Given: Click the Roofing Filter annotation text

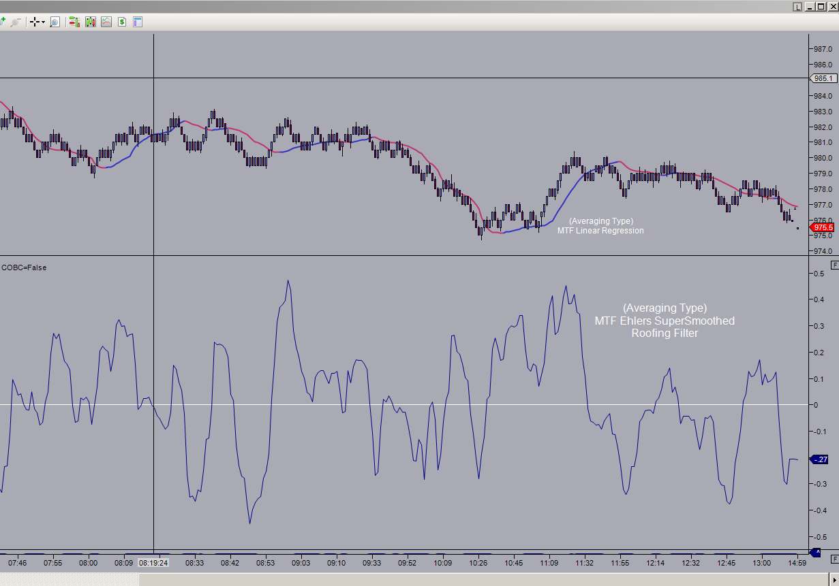Looking at the screenshot, I should [665, 333].
